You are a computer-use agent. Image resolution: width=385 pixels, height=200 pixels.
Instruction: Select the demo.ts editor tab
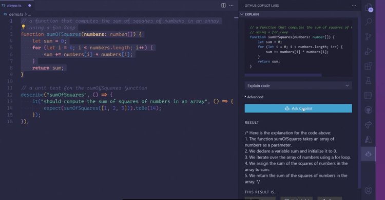pos(17,6)
